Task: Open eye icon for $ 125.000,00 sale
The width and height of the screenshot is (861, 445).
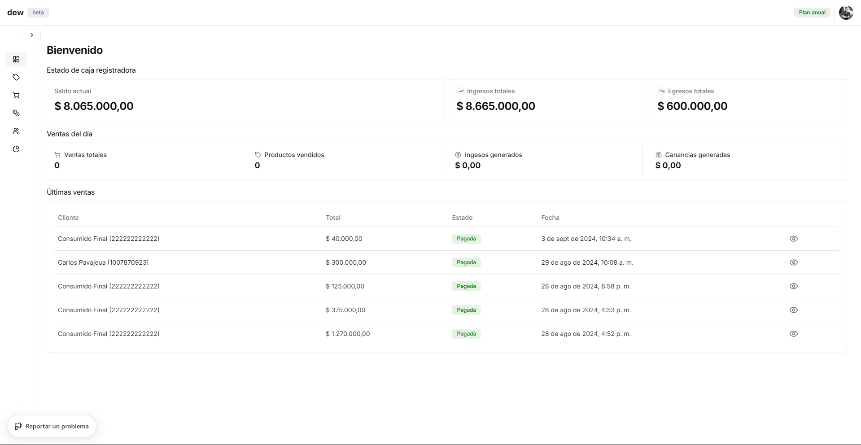Action: click(793, 286)
